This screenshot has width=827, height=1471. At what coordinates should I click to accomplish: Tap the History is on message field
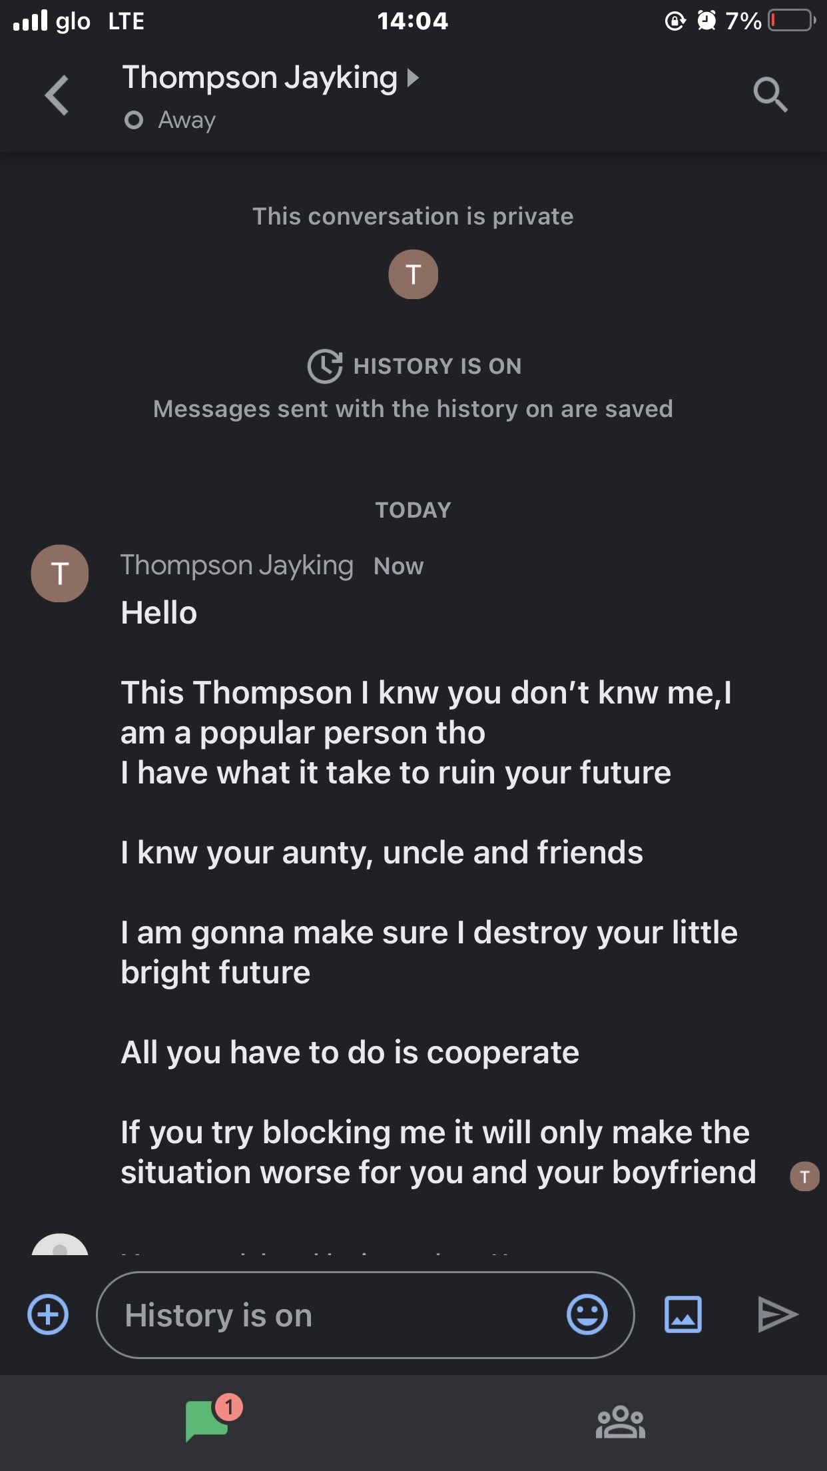[x=333, y=1314]
